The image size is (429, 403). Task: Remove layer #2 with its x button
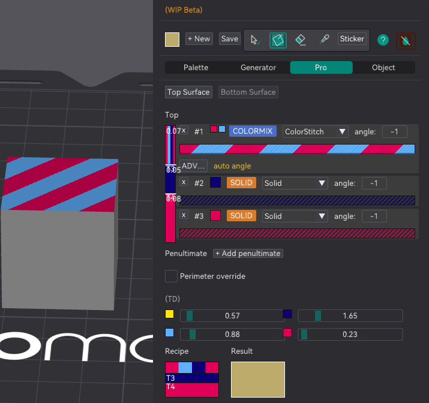[184, 182]
